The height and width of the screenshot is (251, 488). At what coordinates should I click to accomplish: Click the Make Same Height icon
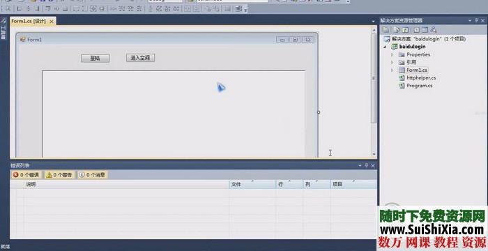[84, 9]
